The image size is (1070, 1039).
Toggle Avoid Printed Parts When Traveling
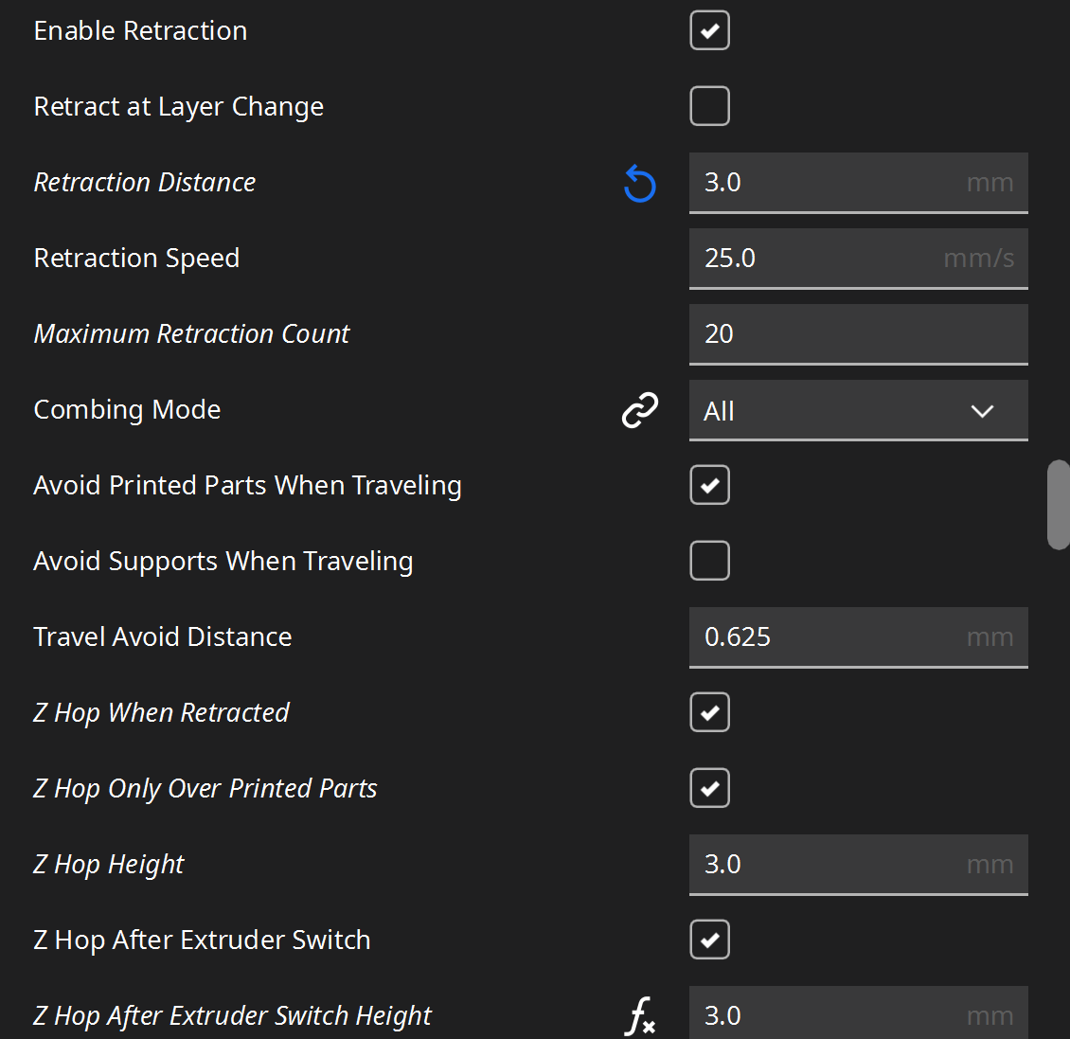pos(709,485)
